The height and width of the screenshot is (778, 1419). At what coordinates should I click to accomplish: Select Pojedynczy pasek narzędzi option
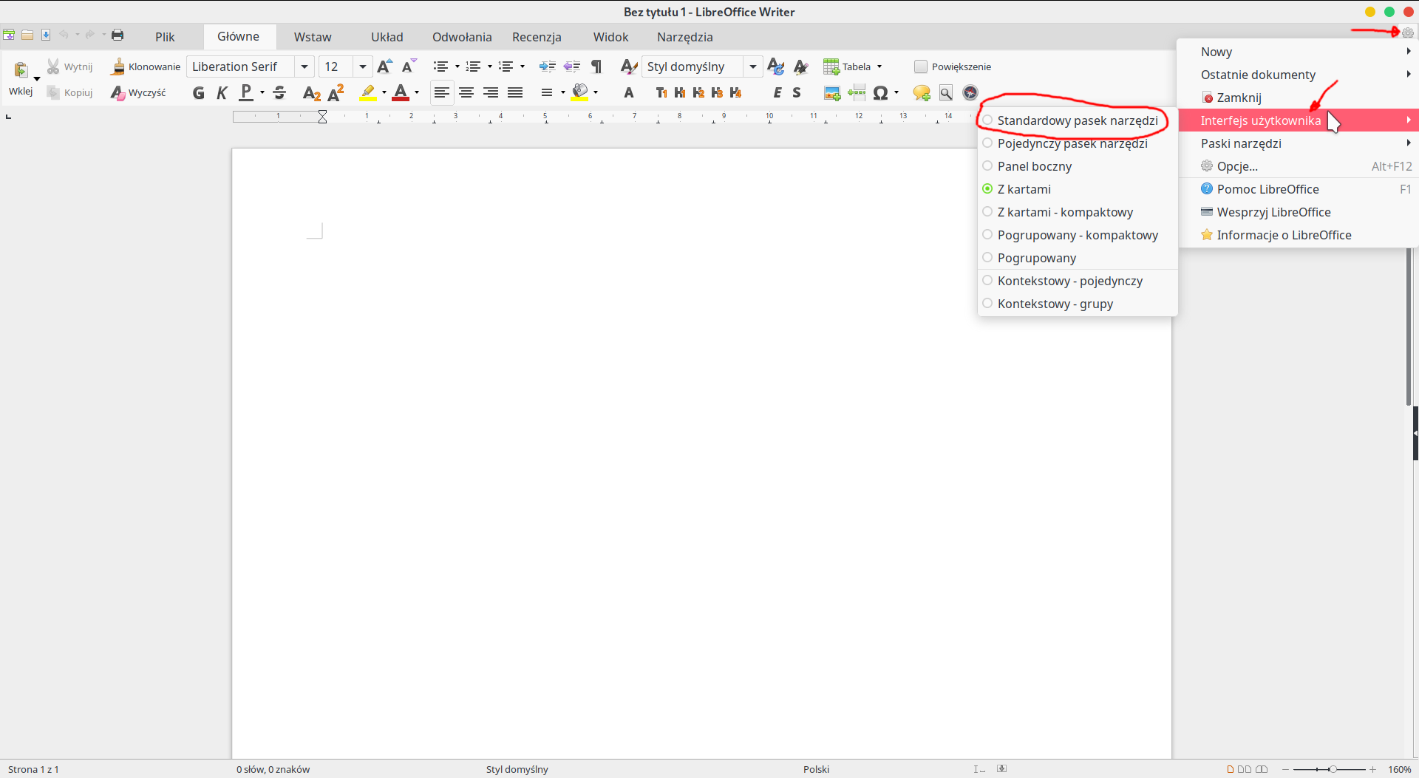1078,143
